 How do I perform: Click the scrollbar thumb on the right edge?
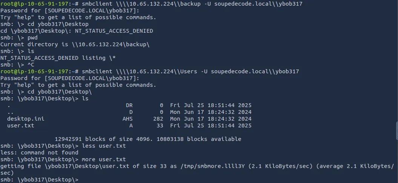coord(396,132)
